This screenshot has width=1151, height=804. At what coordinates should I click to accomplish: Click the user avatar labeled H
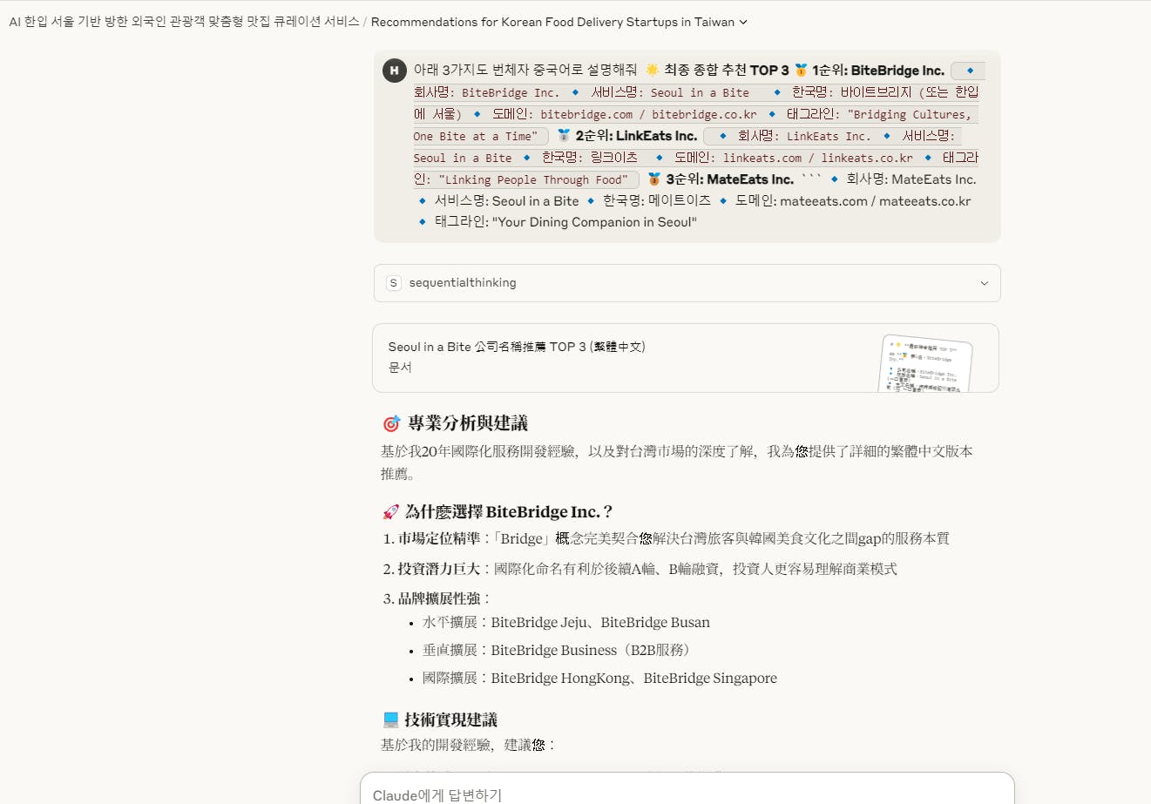395,71
